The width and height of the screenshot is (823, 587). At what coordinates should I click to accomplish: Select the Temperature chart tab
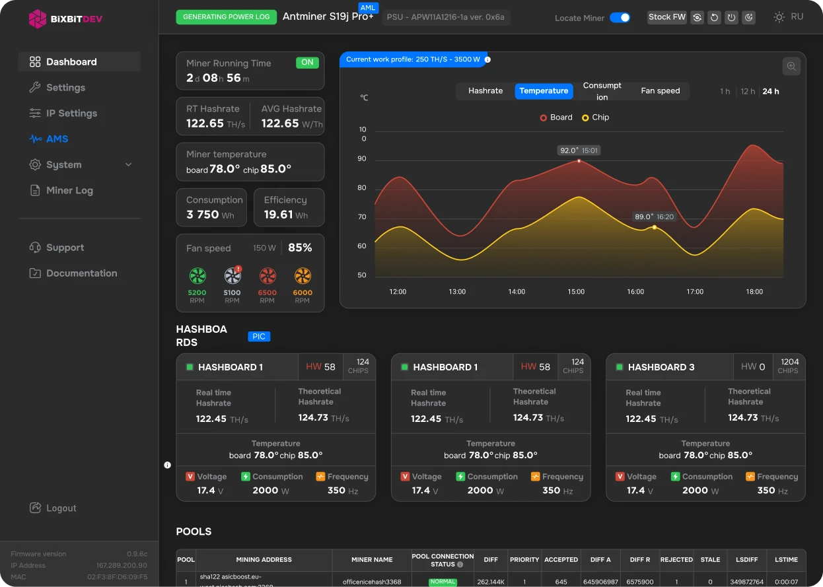(x=544, y=91)
